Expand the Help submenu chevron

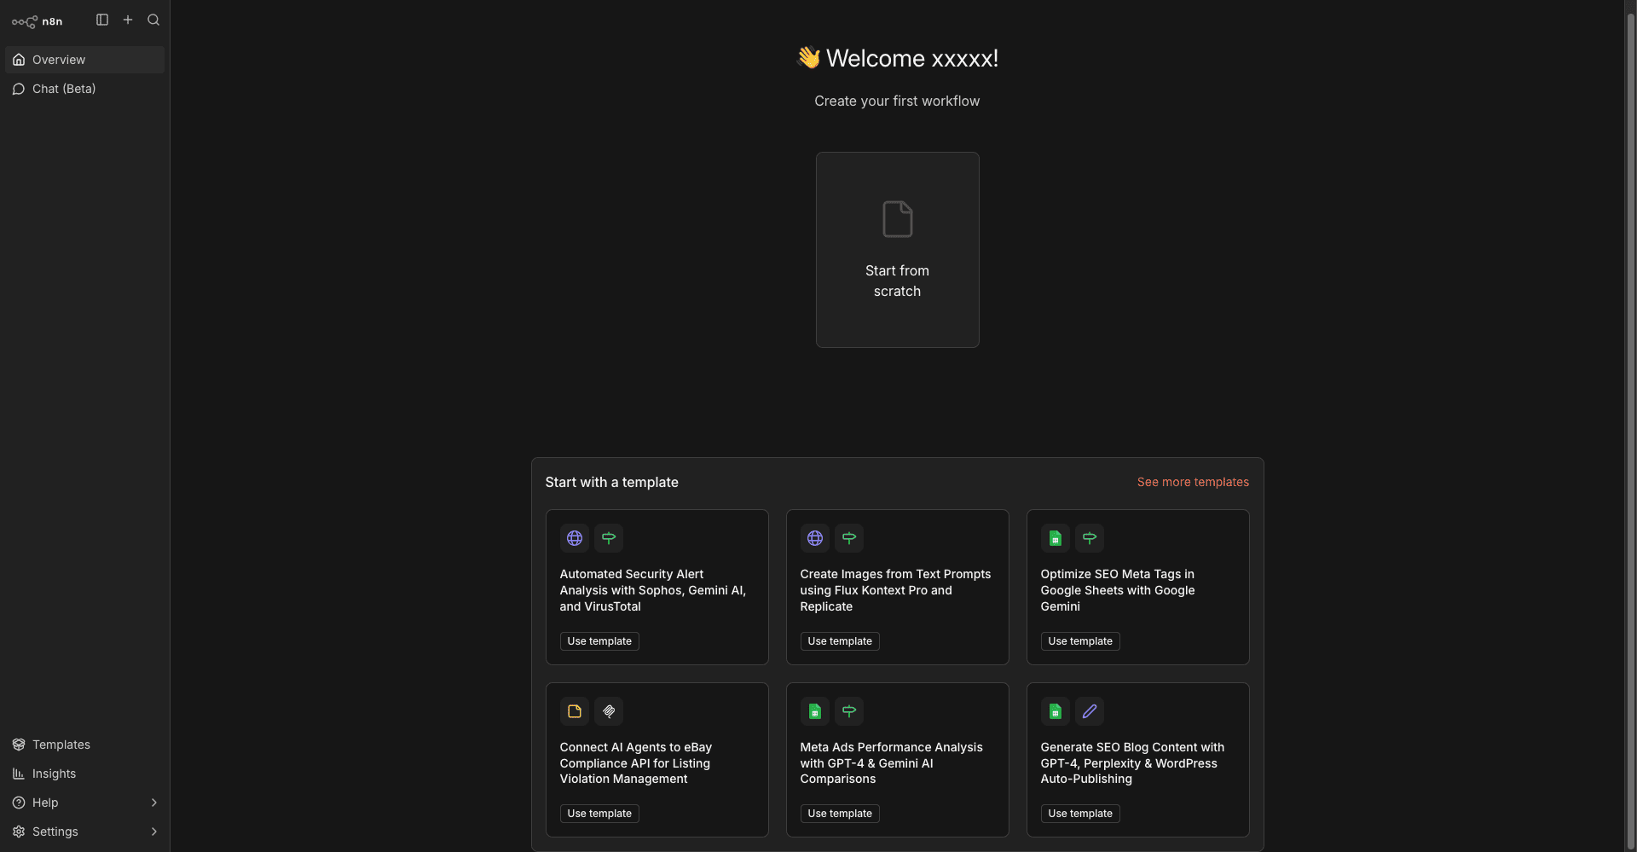[153, 803]
